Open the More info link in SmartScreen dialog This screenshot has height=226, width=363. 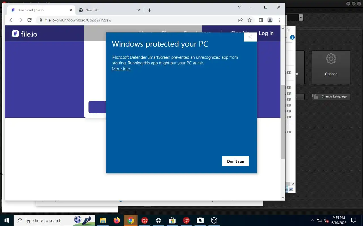coord(121,69)
